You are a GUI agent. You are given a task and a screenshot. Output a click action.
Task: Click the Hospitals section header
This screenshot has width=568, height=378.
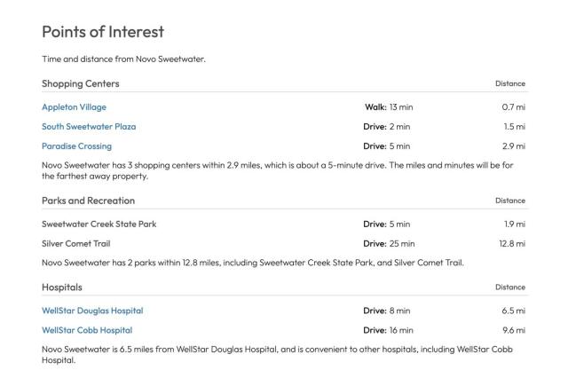pos(61,287)
